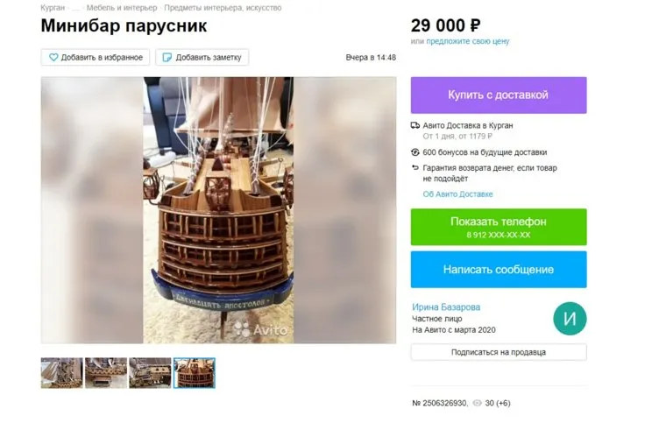The image size is (666, 423).
Task: Open the Об Авито Доставке link
Action: (x=457, y=194)
